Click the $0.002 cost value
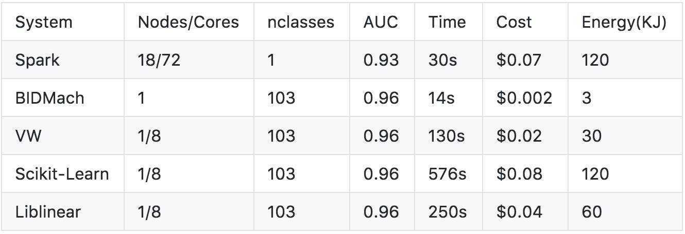This screenshot has height=234, width=685. coord(524,98)
